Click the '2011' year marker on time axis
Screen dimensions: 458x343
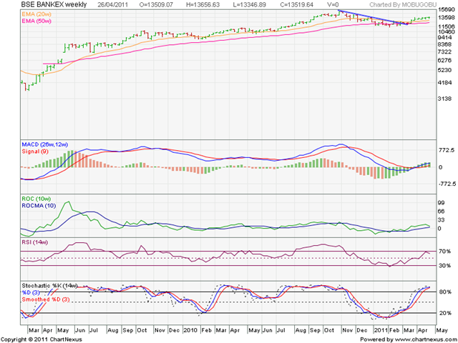(381, 330)
